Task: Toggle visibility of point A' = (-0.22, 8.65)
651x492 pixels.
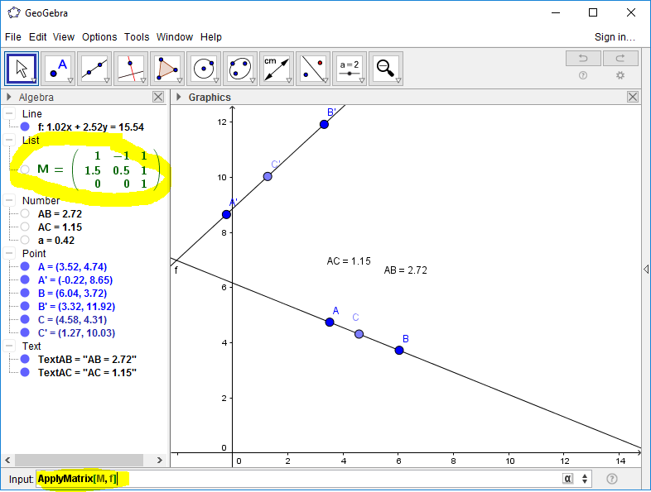Action: (x=25, y=279)
